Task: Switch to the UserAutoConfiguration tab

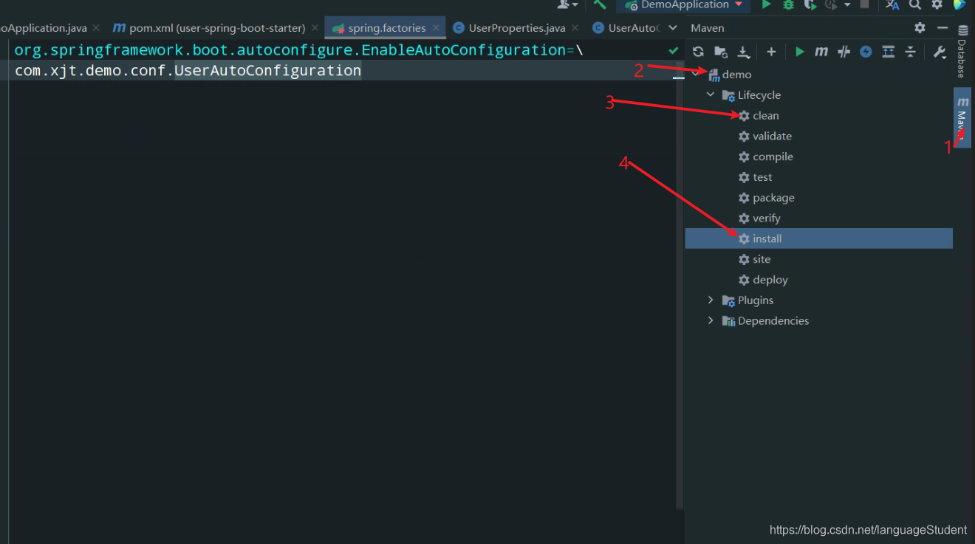Action: (x=626, y=28)
